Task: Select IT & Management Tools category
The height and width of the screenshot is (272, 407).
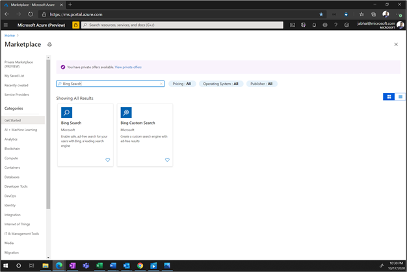Action: (x=21, y=234)
